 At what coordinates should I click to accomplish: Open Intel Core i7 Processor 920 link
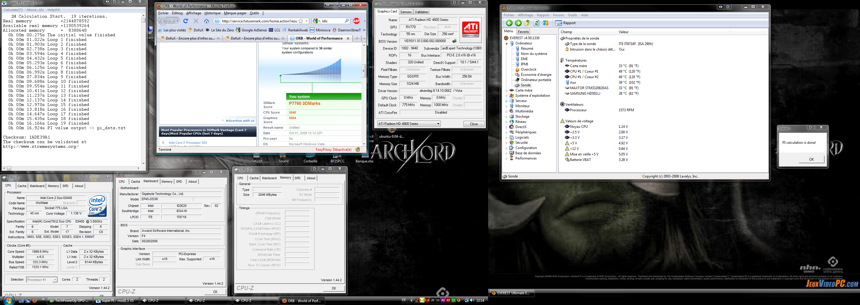click(188, 143)
